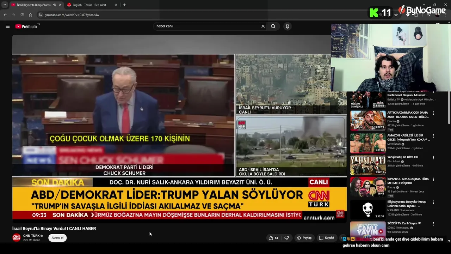The height and width of the screenshot is (254, 451).
Task: Open options for İspanyol Arkadaşıma video
Action: point(433,179)
